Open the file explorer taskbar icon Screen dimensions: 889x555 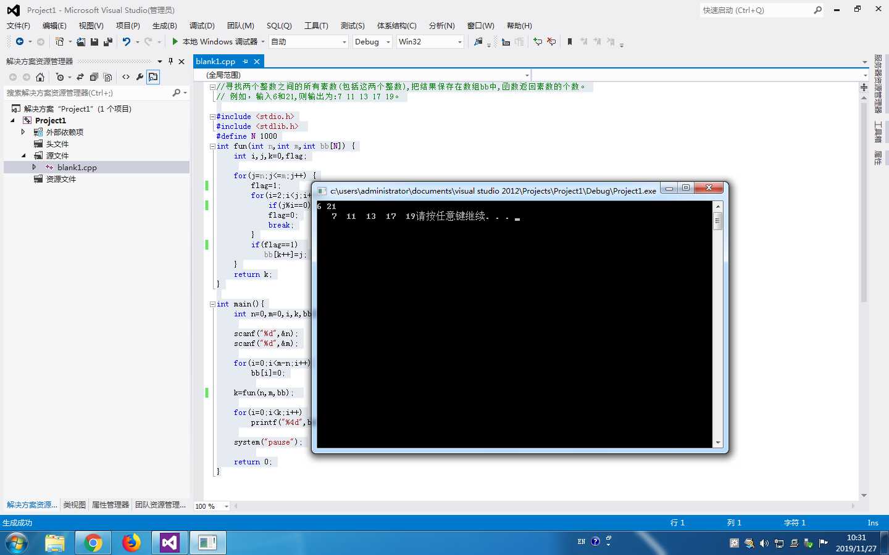tap(55, 543)
